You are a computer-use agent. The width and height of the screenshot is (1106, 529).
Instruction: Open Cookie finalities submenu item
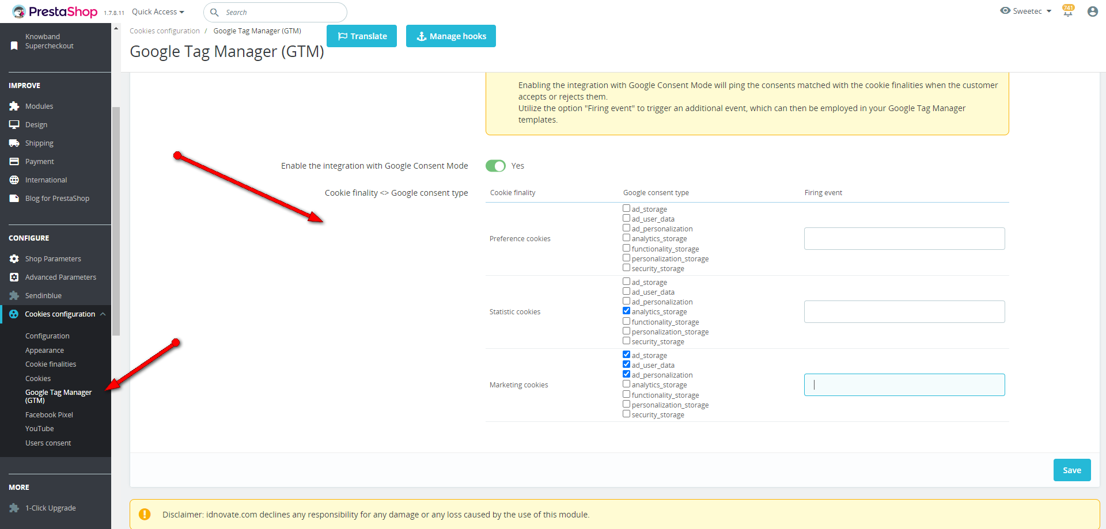click(x=51, y=364)
